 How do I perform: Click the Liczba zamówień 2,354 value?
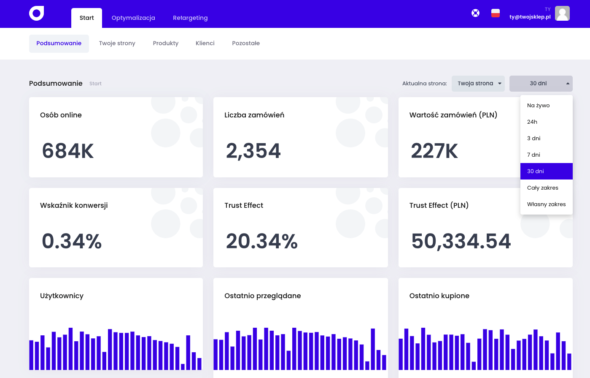(x=253, y=151)
